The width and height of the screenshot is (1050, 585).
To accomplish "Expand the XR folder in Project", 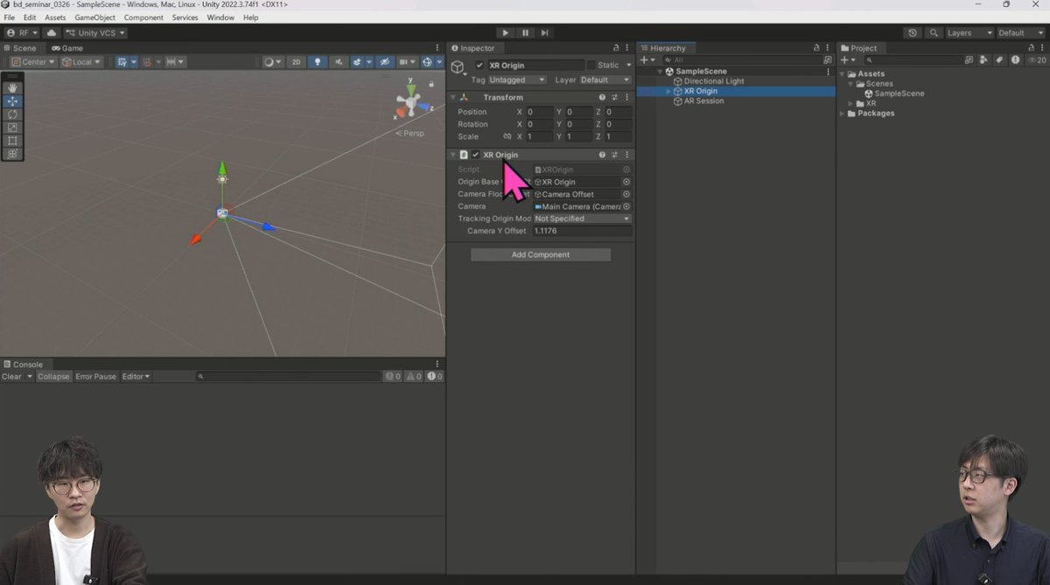I will (x=850, y=103).
